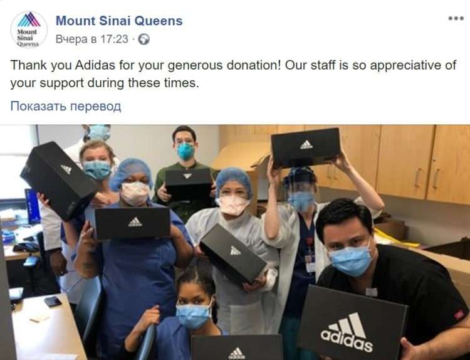This screenshot has height=360, width=470.
Task: Click the post text line "your support during these times"
Action: point(105,83)
